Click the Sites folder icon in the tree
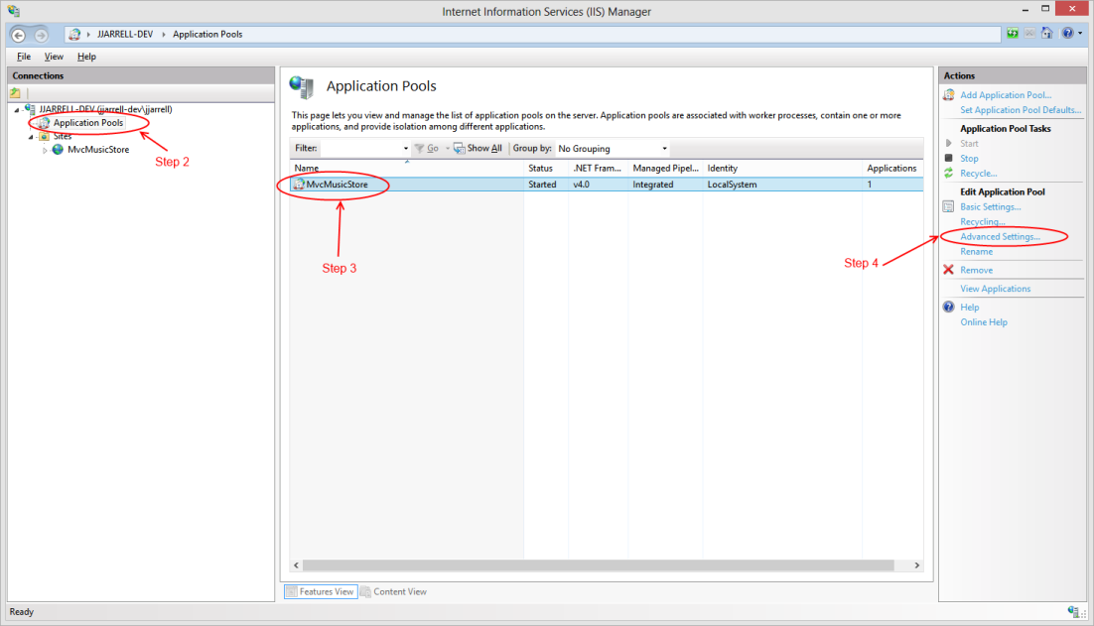 point(44,137)
